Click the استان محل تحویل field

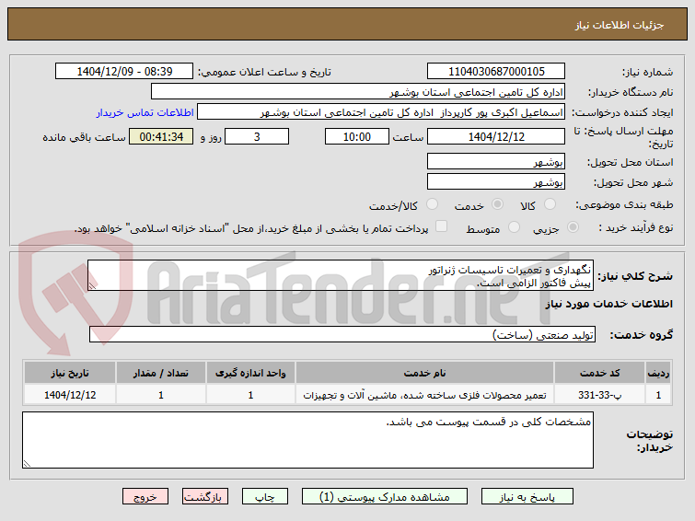(x=496, y=161)
